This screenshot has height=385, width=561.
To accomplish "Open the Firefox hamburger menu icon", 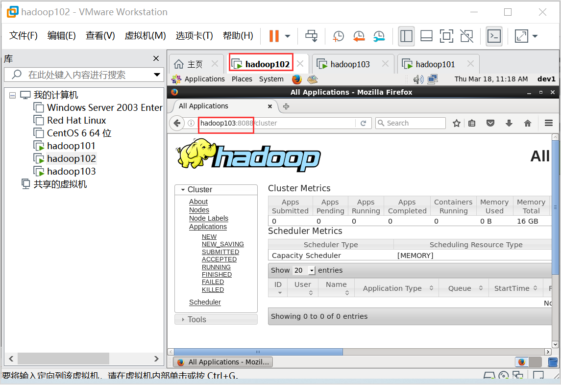I will tap(548, 123).
